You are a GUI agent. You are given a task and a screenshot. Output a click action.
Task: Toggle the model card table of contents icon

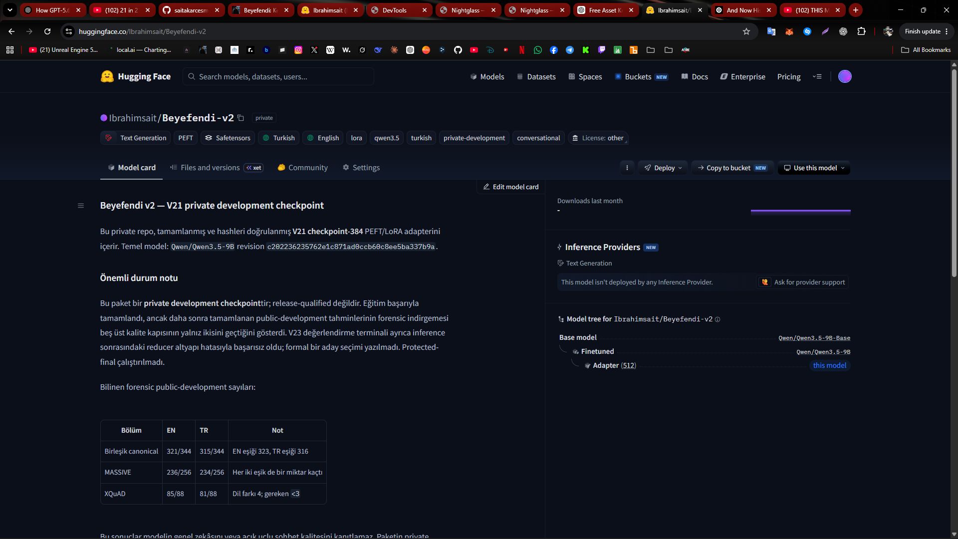[81, 206]
